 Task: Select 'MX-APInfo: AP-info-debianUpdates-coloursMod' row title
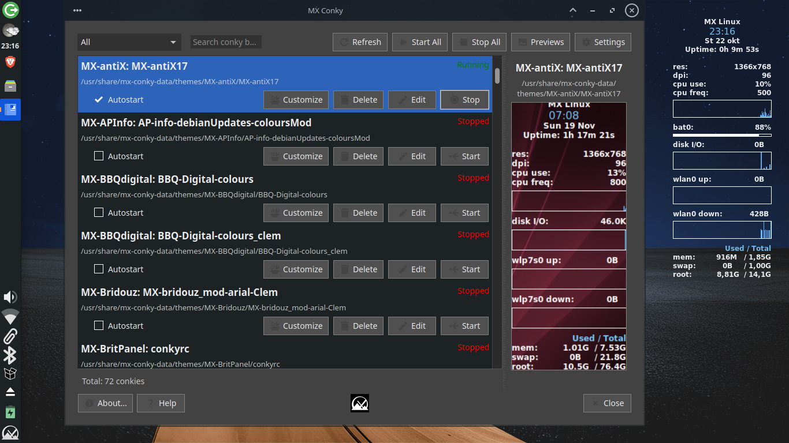(196, 123)
